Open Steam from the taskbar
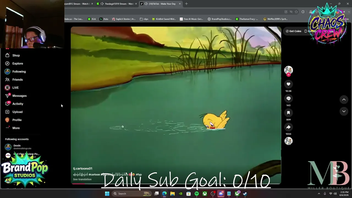 coord(245,194)
